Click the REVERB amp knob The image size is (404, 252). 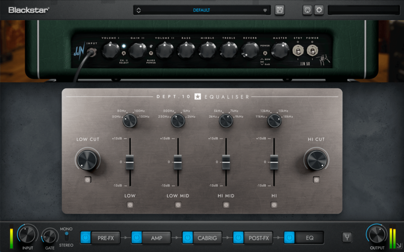click(250, 50)
